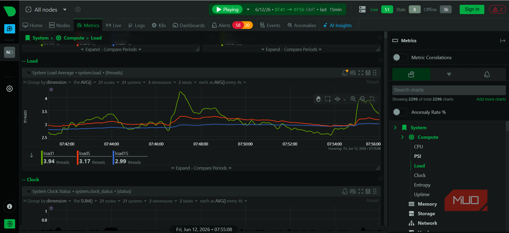
Task: Select Entropy in the metrics tree
Action: point(422,185)
